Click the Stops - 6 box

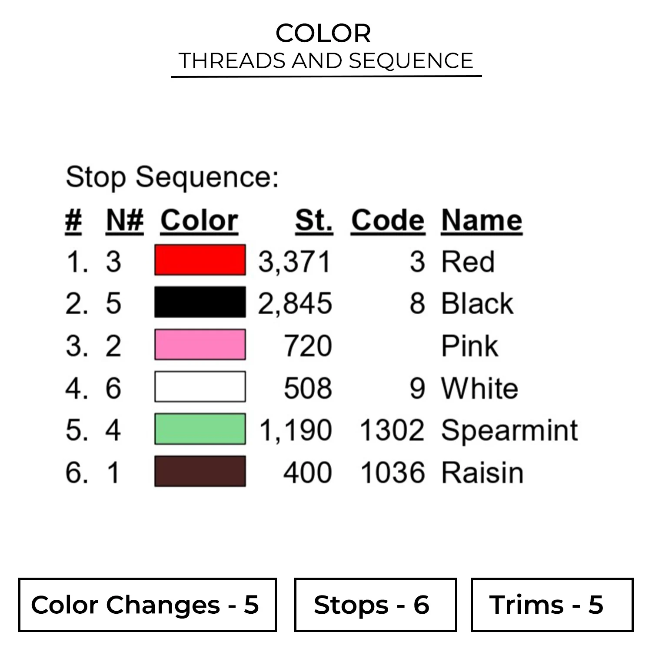pos(375,605)
